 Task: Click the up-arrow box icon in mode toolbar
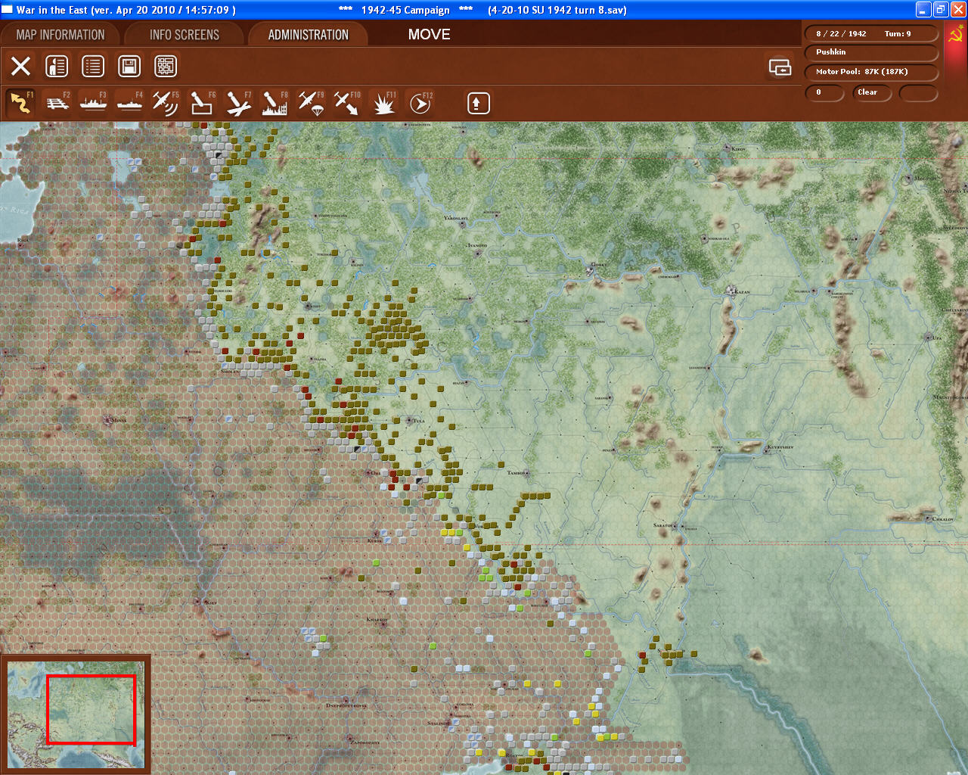478,103
